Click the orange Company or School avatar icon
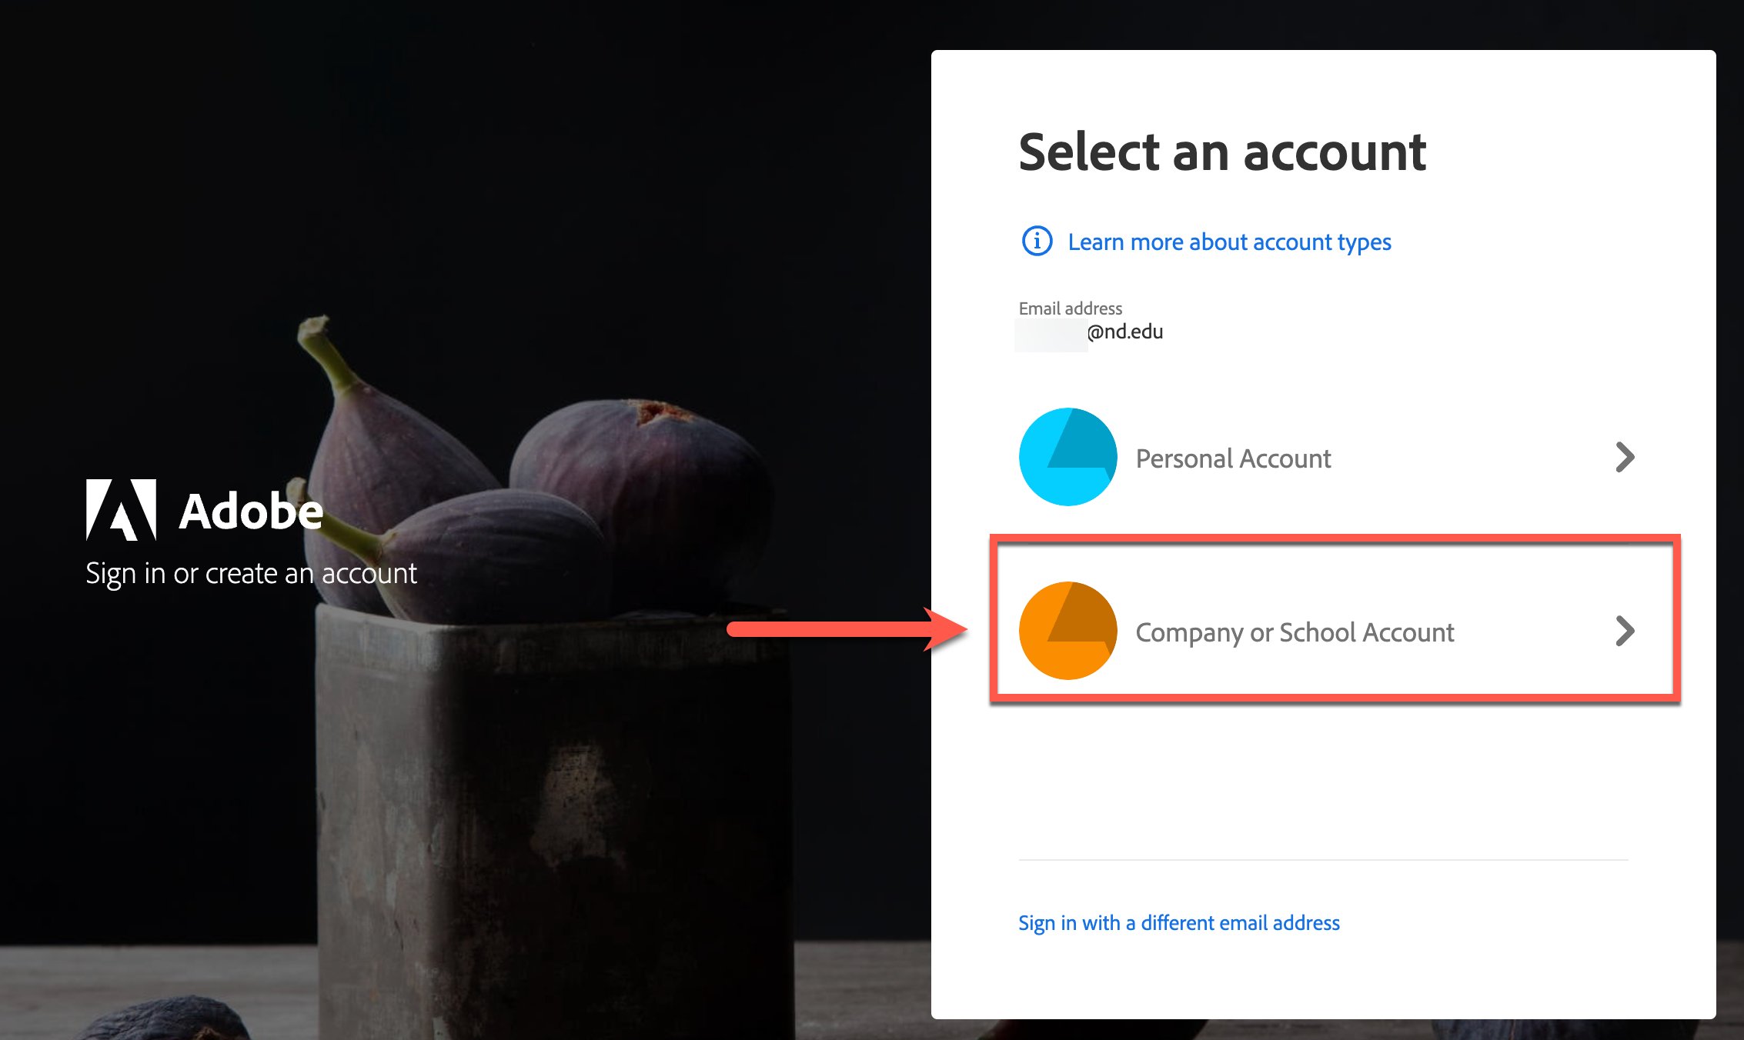Image resolution: width=1744 pixels, height=1040 pixels. pos(1067,631)
